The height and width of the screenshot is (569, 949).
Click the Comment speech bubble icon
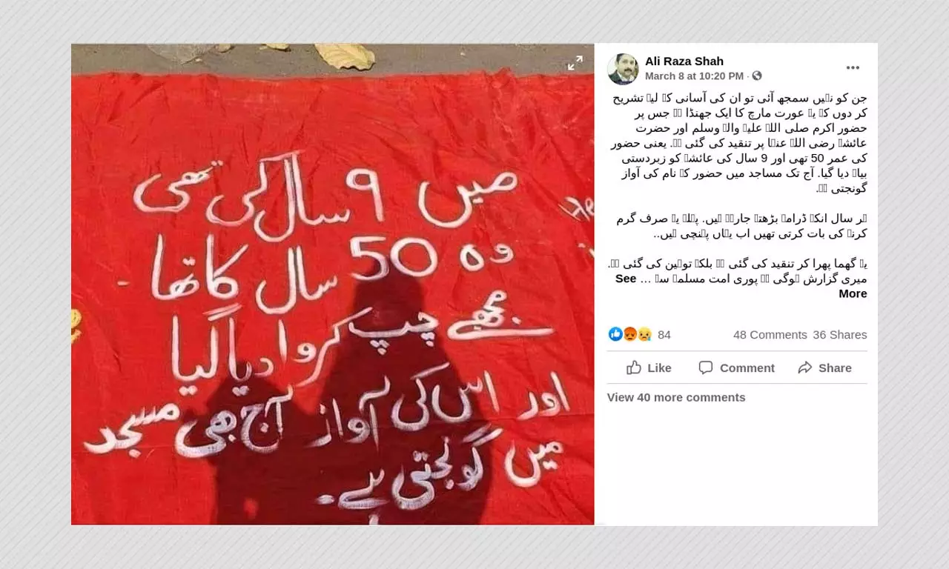click(x=706, y=367)
